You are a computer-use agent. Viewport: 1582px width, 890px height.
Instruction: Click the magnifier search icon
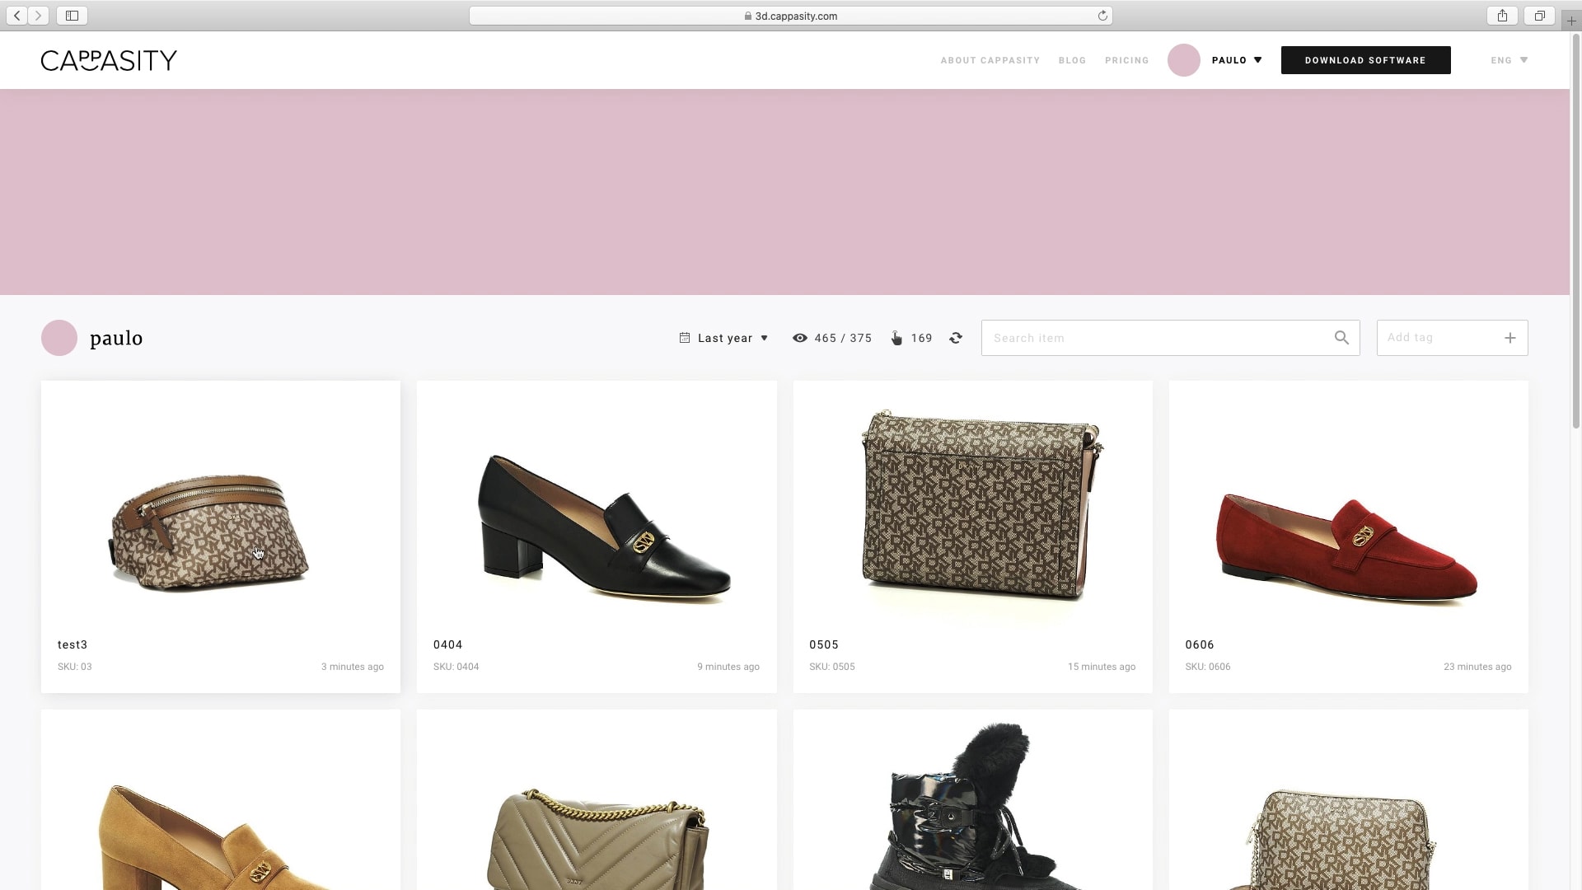[1341, 338]
